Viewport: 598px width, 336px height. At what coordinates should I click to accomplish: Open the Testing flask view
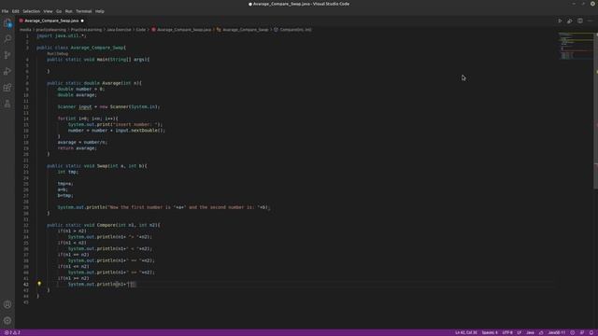tap(7, 104)
